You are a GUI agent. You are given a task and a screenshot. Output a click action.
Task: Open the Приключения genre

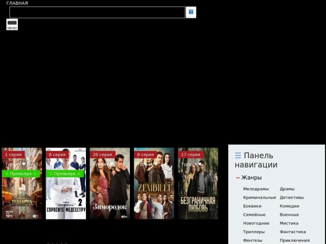[294, 240]
